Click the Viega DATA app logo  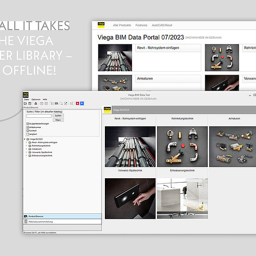tap(26, 95)
